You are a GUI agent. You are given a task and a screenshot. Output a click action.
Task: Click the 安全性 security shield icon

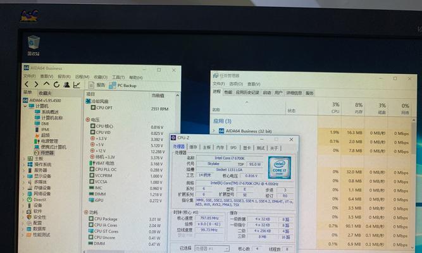click(x=29, y=217)
